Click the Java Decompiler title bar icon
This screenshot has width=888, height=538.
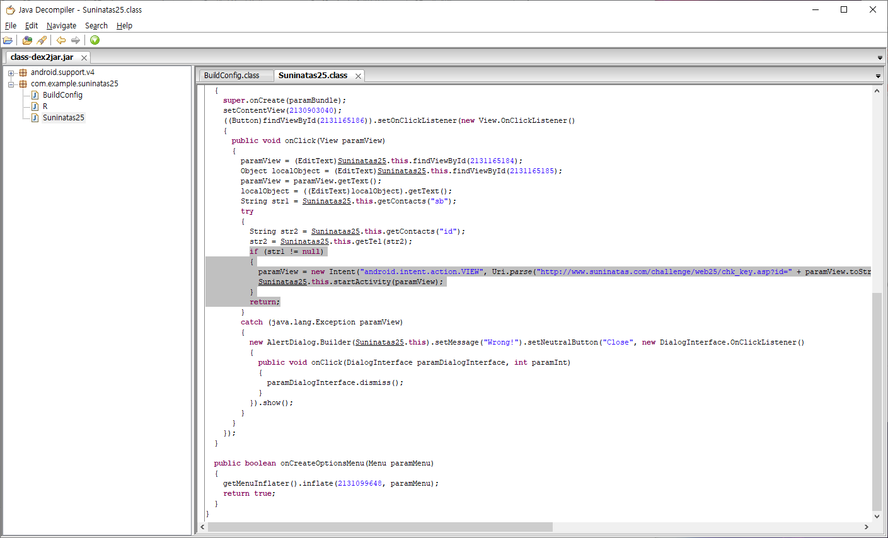pos(10,9)
